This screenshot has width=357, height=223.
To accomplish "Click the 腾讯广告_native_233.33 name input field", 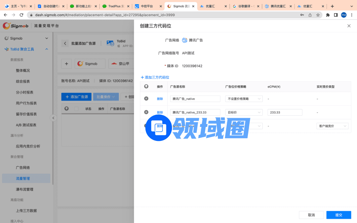I will [195, 112].
